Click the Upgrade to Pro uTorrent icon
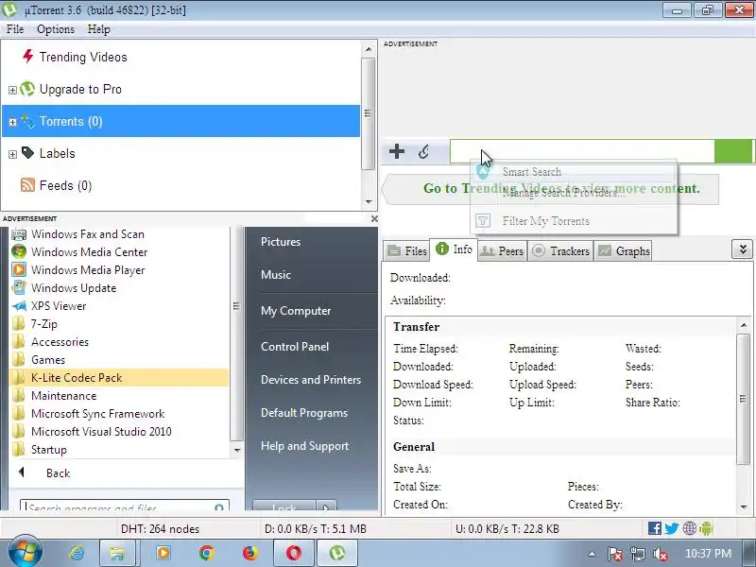This screenshot has width=756, height=567. coord(27,89)
